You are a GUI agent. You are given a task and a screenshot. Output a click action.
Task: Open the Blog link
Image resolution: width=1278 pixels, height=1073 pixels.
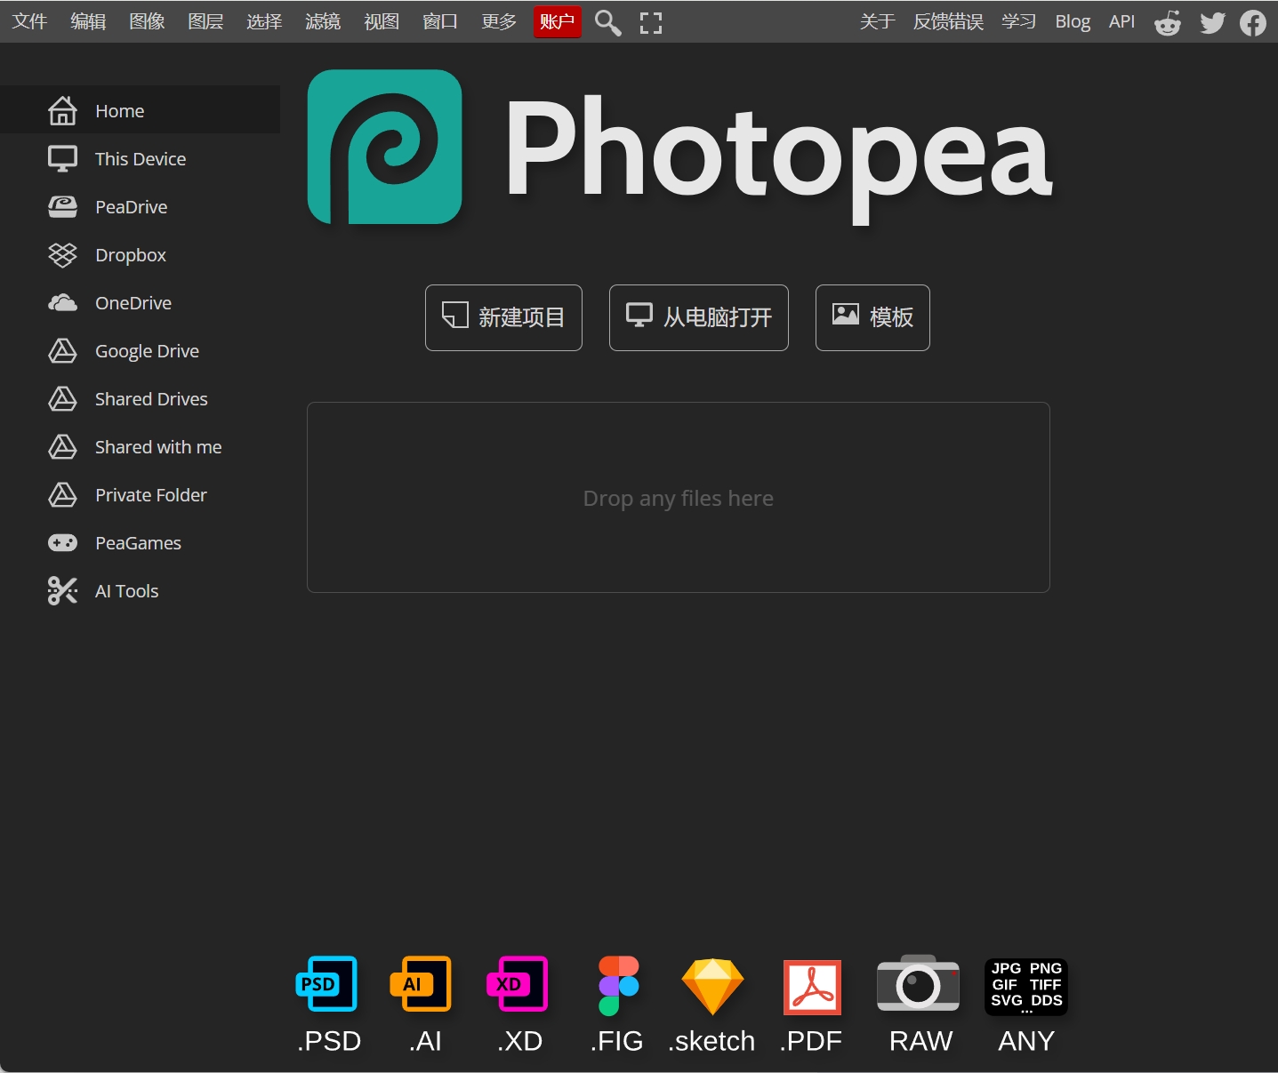click(x=1073, y=21)
